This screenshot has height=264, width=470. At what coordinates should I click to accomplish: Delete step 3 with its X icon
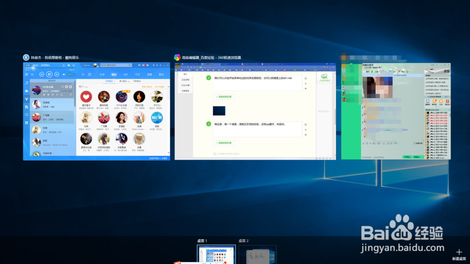[306, 130]
